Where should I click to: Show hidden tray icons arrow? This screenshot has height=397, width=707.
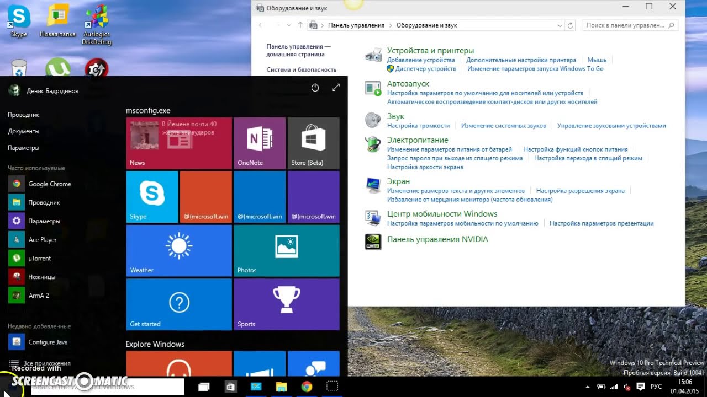pos(587,387)
